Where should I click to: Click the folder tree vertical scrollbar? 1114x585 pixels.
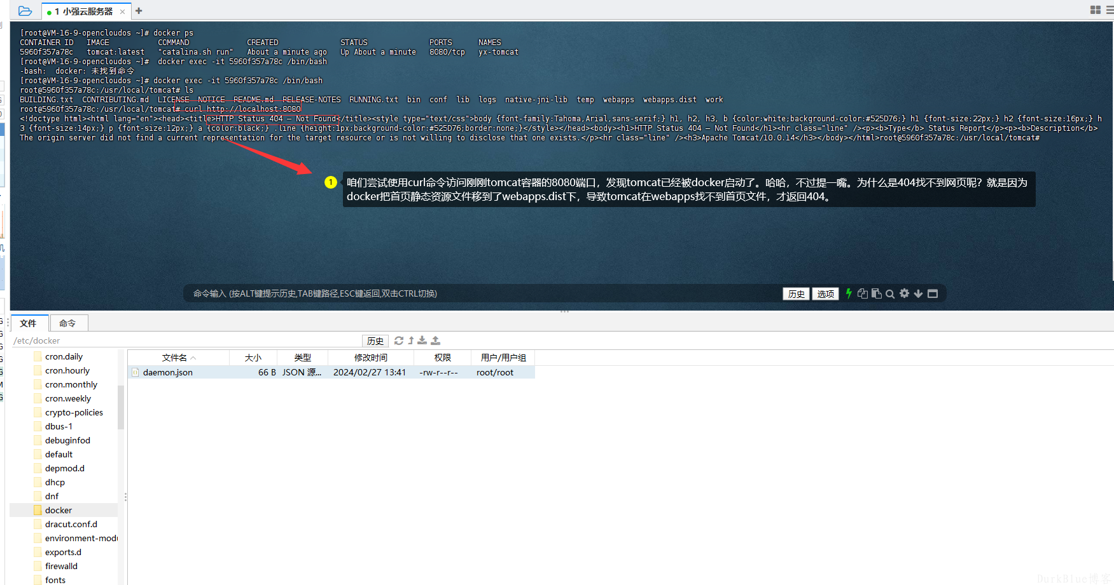pos(121,408)
